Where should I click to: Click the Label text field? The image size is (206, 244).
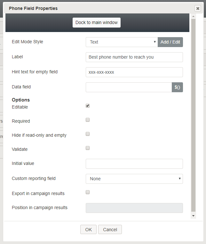(x=134, y=57)
